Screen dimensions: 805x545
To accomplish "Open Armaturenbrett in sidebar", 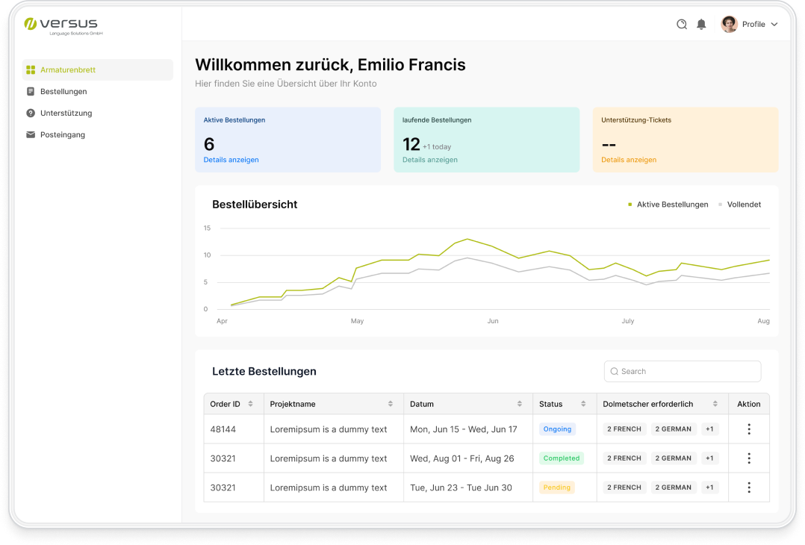I will 68,70.
